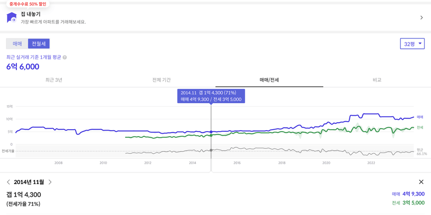431x215 pixels.
Task: Switch to the 전체 기간 tab
Action: (161, 80)
